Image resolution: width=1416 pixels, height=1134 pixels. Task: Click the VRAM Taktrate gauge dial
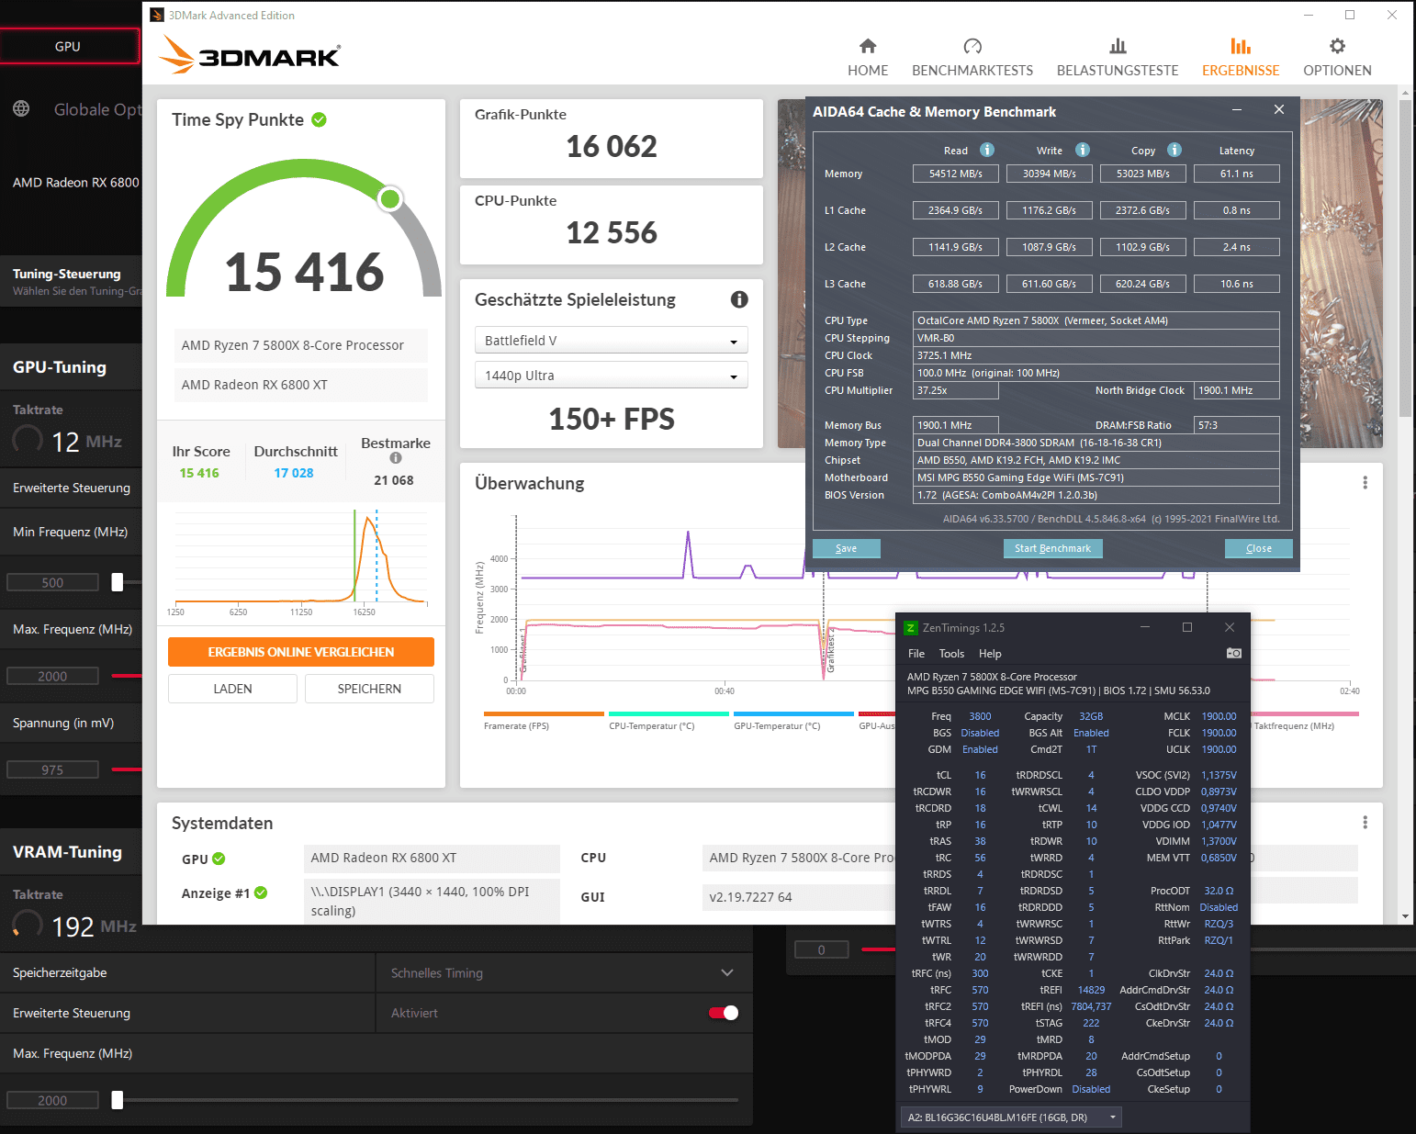(28, 924)
